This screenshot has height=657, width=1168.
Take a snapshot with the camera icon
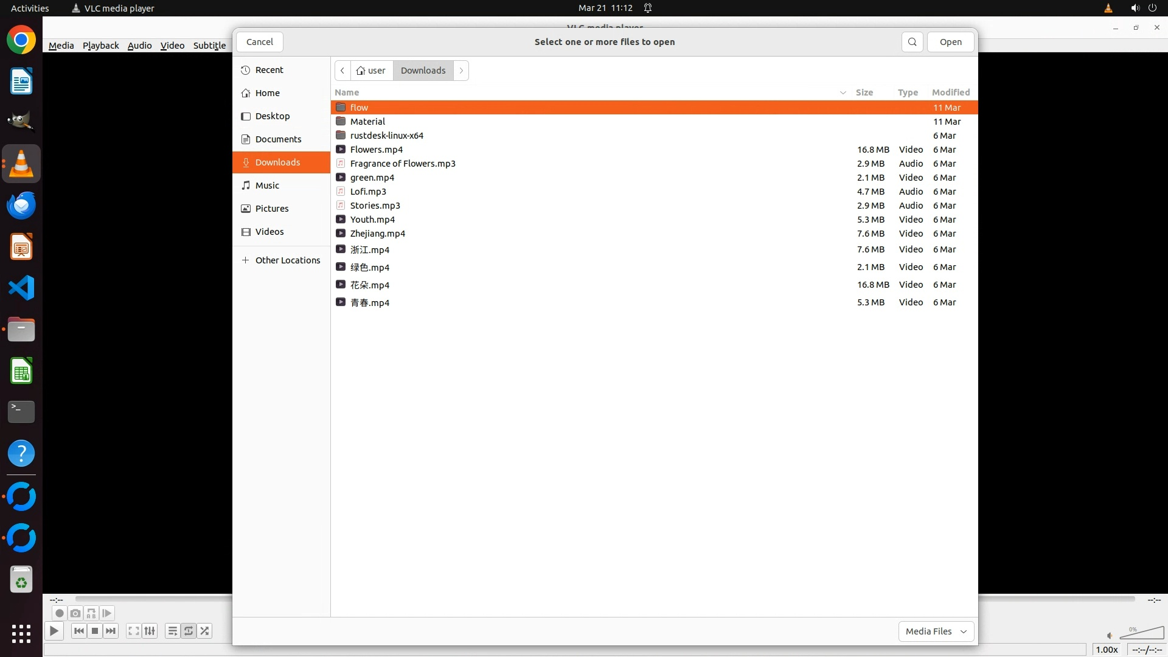tap(75, 613)
